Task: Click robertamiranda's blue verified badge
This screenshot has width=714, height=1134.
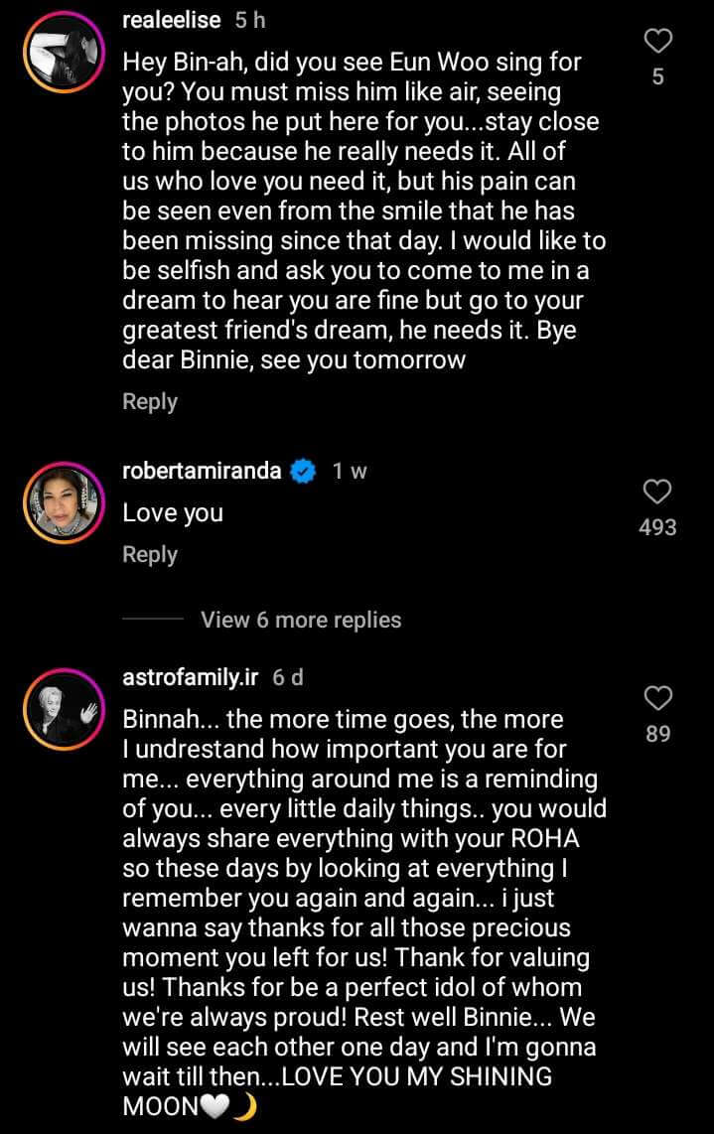Action: [x=303, y=472]
